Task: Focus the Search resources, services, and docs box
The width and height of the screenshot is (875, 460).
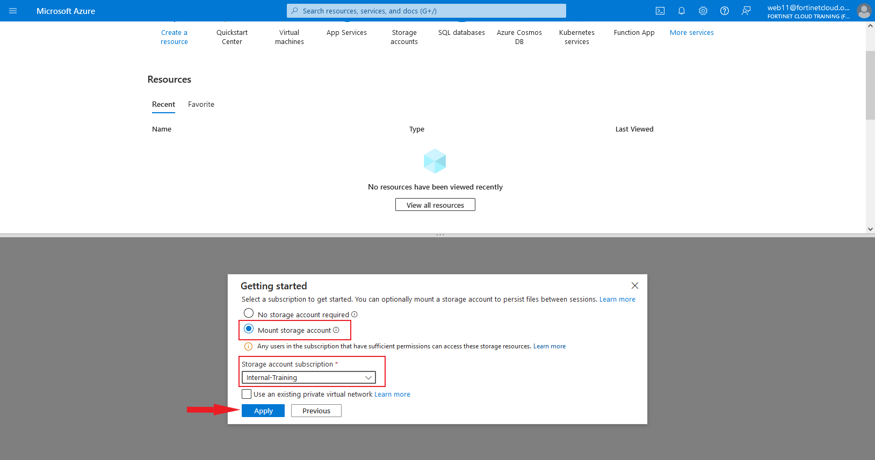Action: coord(426,11)
